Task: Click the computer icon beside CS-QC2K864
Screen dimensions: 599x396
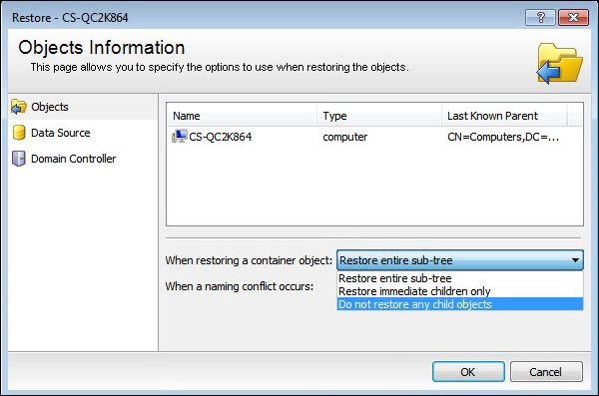Action: 179,137
